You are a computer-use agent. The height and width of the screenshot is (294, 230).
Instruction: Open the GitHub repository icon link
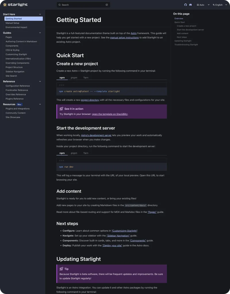(185, 5)
